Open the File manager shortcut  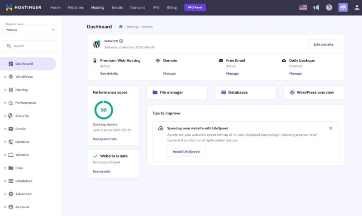(177, 92)
